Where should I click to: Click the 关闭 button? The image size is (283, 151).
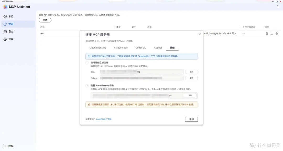pos(191,119)
